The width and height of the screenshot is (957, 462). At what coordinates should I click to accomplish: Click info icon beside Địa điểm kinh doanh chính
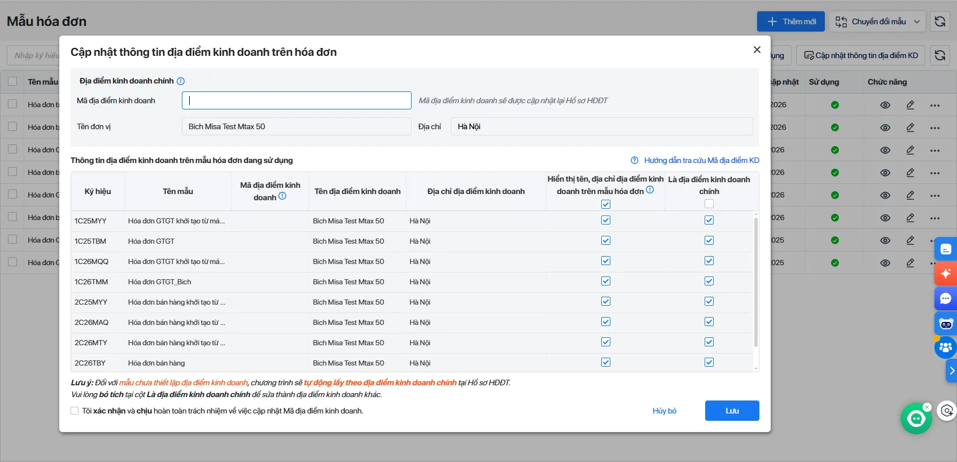tap(181, 81)
